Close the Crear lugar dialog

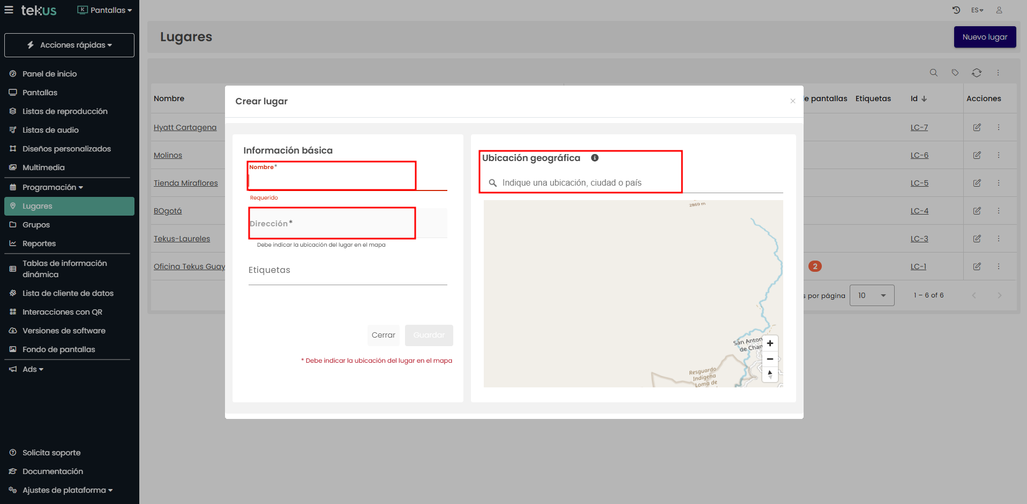(x=793, y=101)
